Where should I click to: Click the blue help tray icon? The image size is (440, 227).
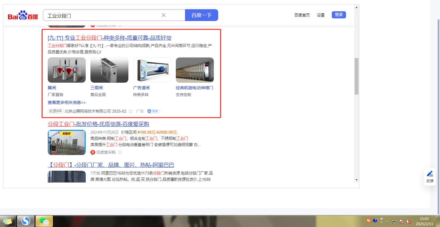pyautogui.click(x=375, y=220)
